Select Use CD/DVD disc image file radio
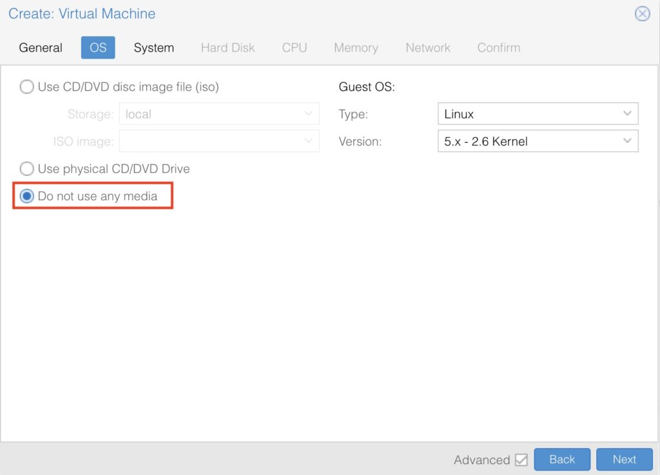The image size is (660, 475). click(27, 87)
